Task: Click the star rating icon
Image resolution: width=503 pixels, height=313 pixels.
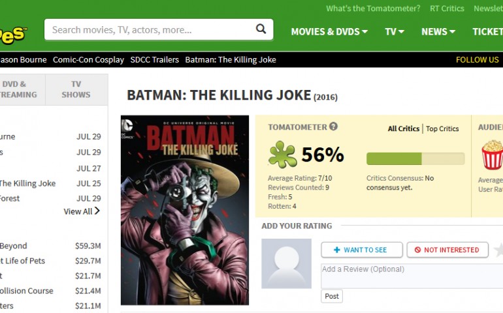Action: tap(498, 250)
